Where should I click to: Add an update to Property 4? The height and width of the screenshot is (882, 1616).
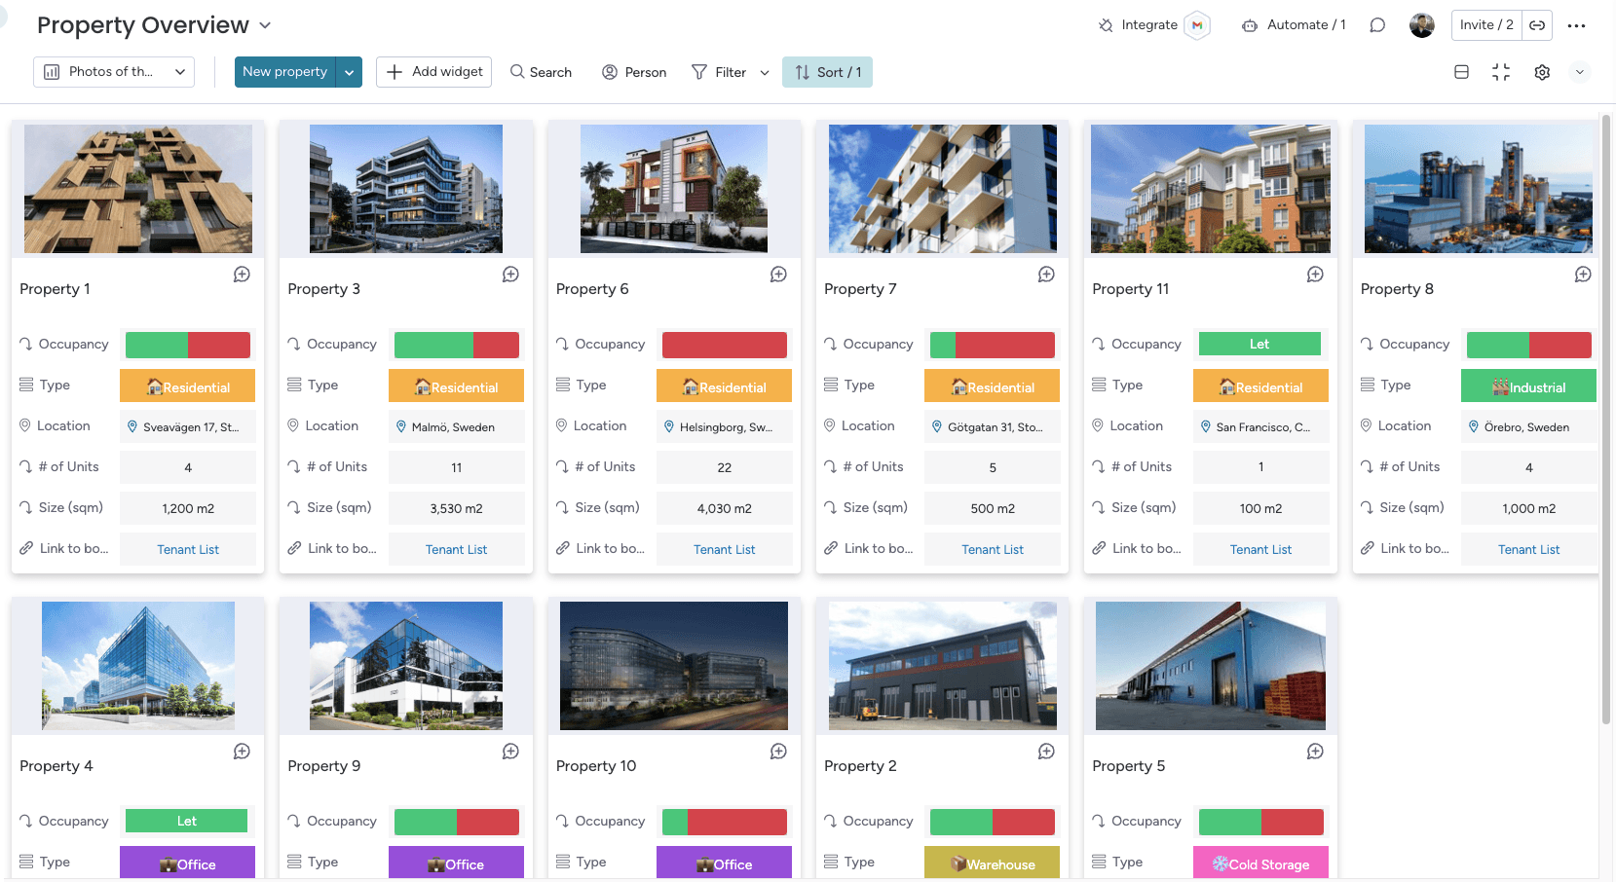pyautogui.click(x=242, y=752)
